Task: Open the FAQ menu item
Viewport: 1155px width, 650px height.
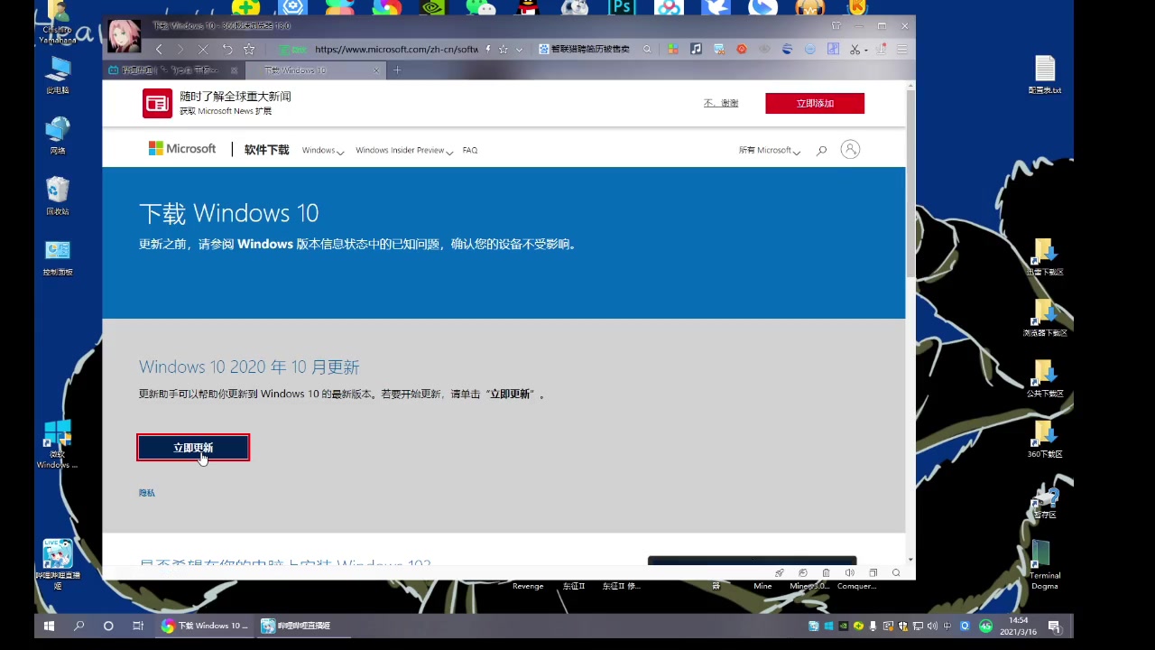Action: pyautogui.click(x=470, y=151)
